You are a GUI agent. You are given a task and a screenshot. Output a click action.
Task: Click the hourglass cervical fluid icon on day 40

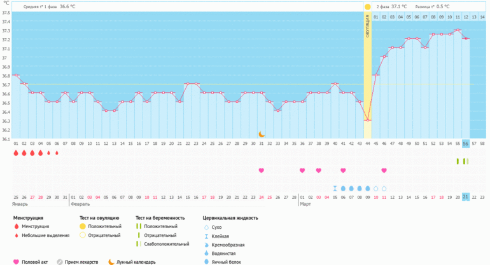click(x=335, y=189)
